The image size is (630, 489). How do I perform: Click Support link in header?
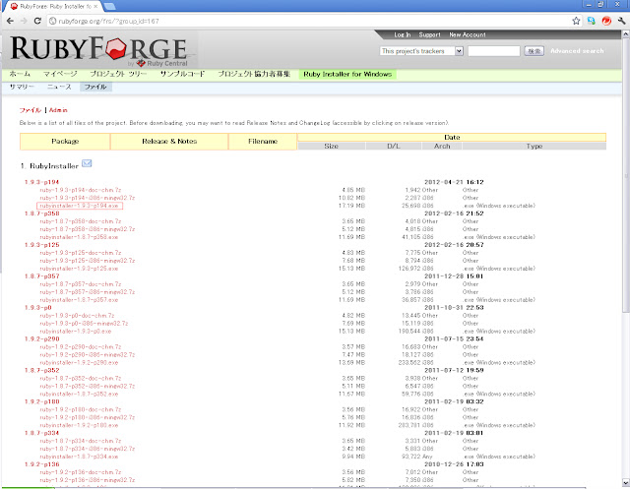point(429,35)
